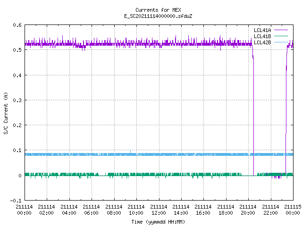Click the 20:00 time tick label
The width and height of the screenshot is (302, 226).
pyautogui.click(x=248, y=210)
